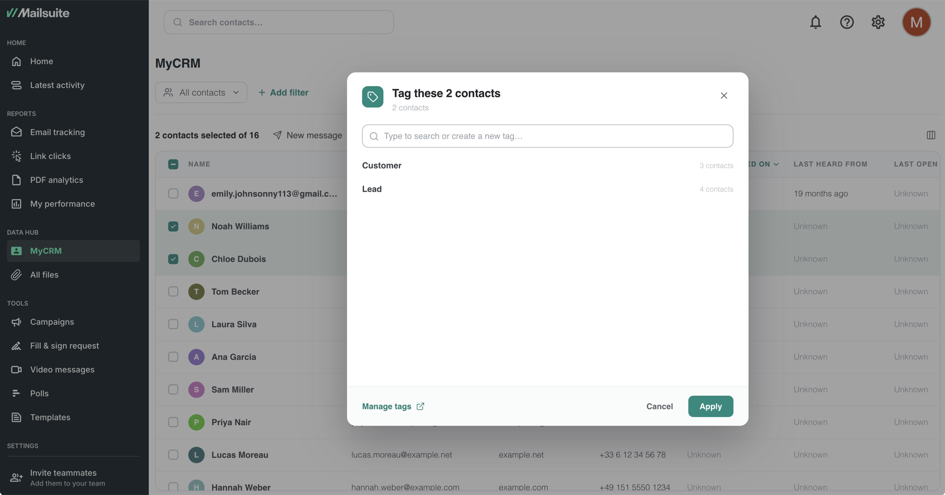Toggle the select-all header checkbox

[173, 164]
